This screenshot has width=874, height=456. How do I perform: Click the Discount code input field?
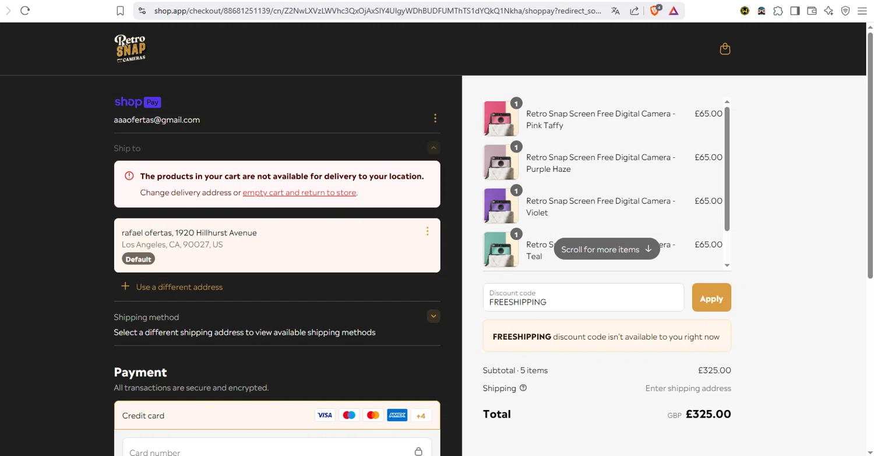point(583,298)
